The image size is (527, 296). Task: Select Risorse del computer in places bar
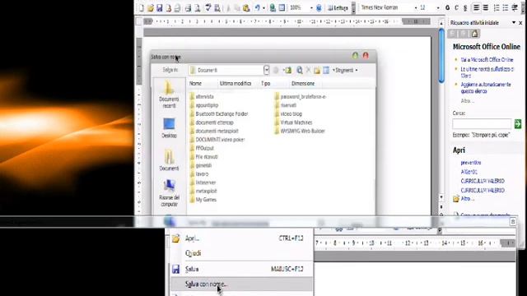(169, 193)
